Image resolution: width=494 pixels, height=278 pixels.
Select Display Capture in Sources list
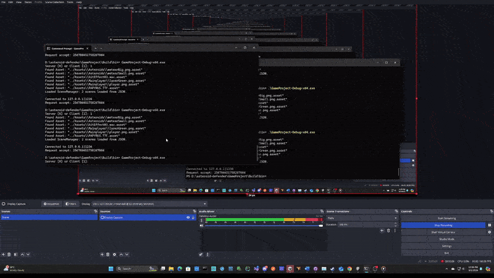tap(148, 217)
